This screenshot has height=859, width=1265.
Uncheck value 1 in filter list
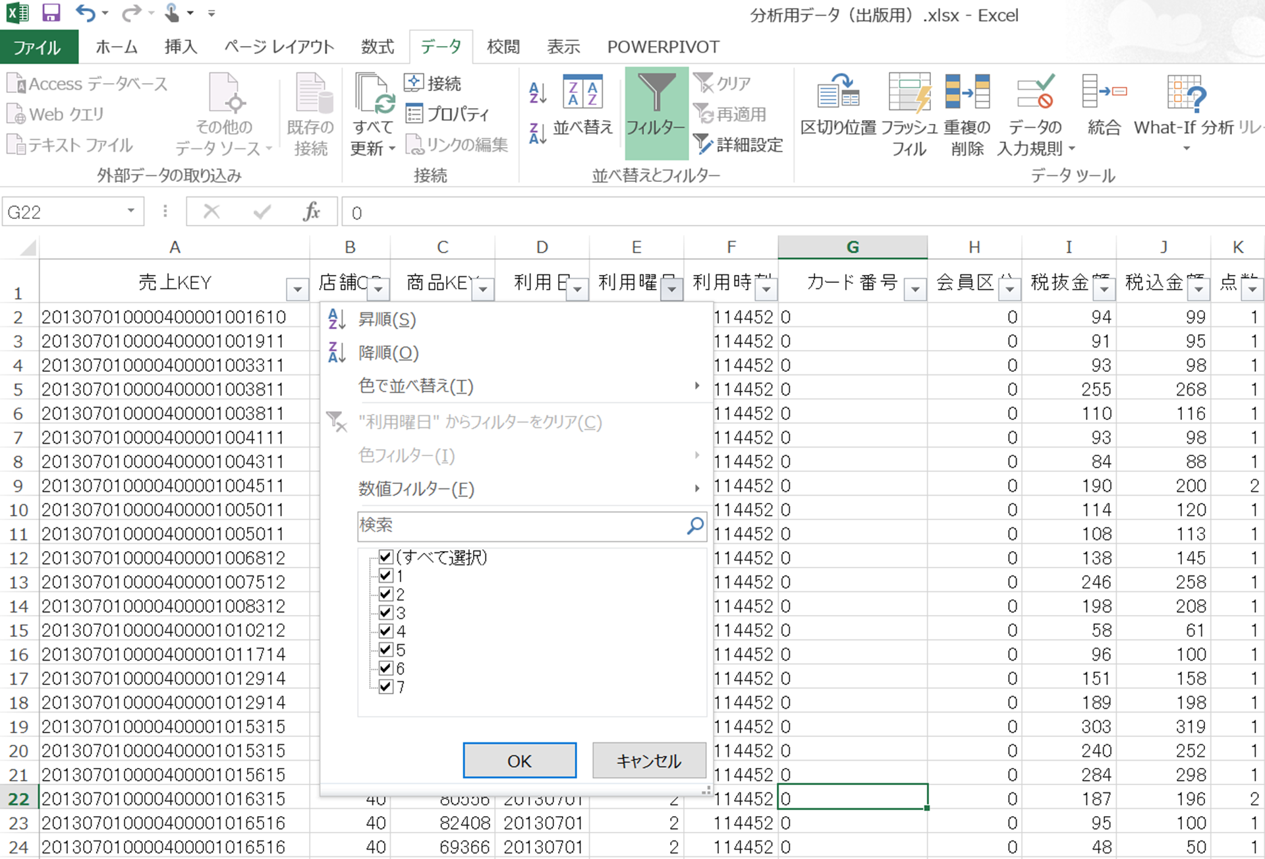(386, 576)
